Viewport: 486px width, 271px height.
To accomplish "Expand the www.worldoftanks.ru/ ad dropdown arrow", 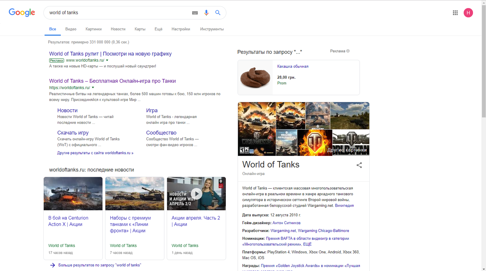I will pos(107,60).
